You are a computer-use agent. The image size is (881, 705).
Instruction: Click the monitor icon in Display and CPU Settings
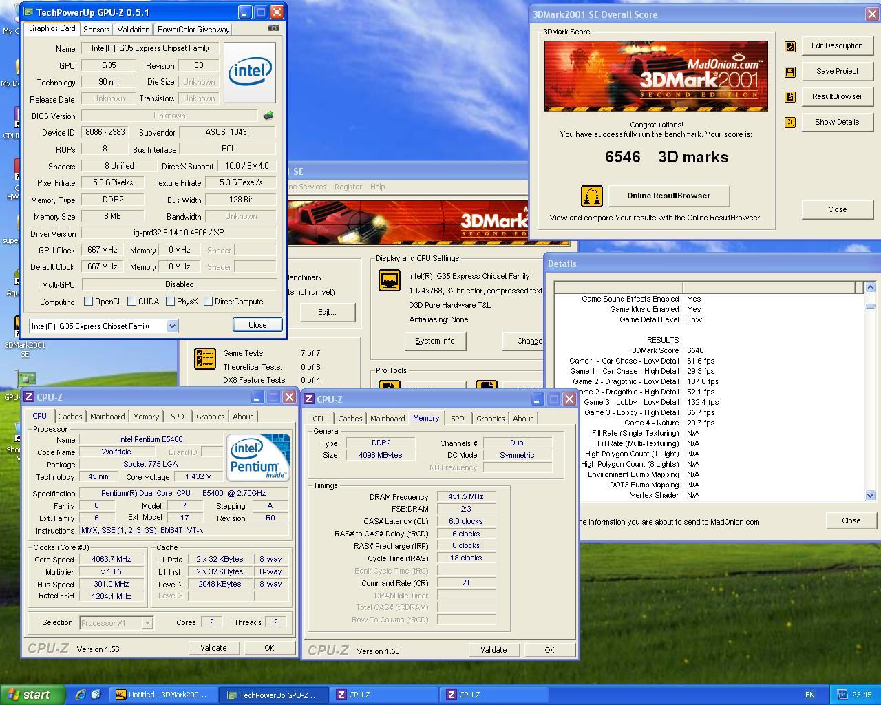(390, 280)
